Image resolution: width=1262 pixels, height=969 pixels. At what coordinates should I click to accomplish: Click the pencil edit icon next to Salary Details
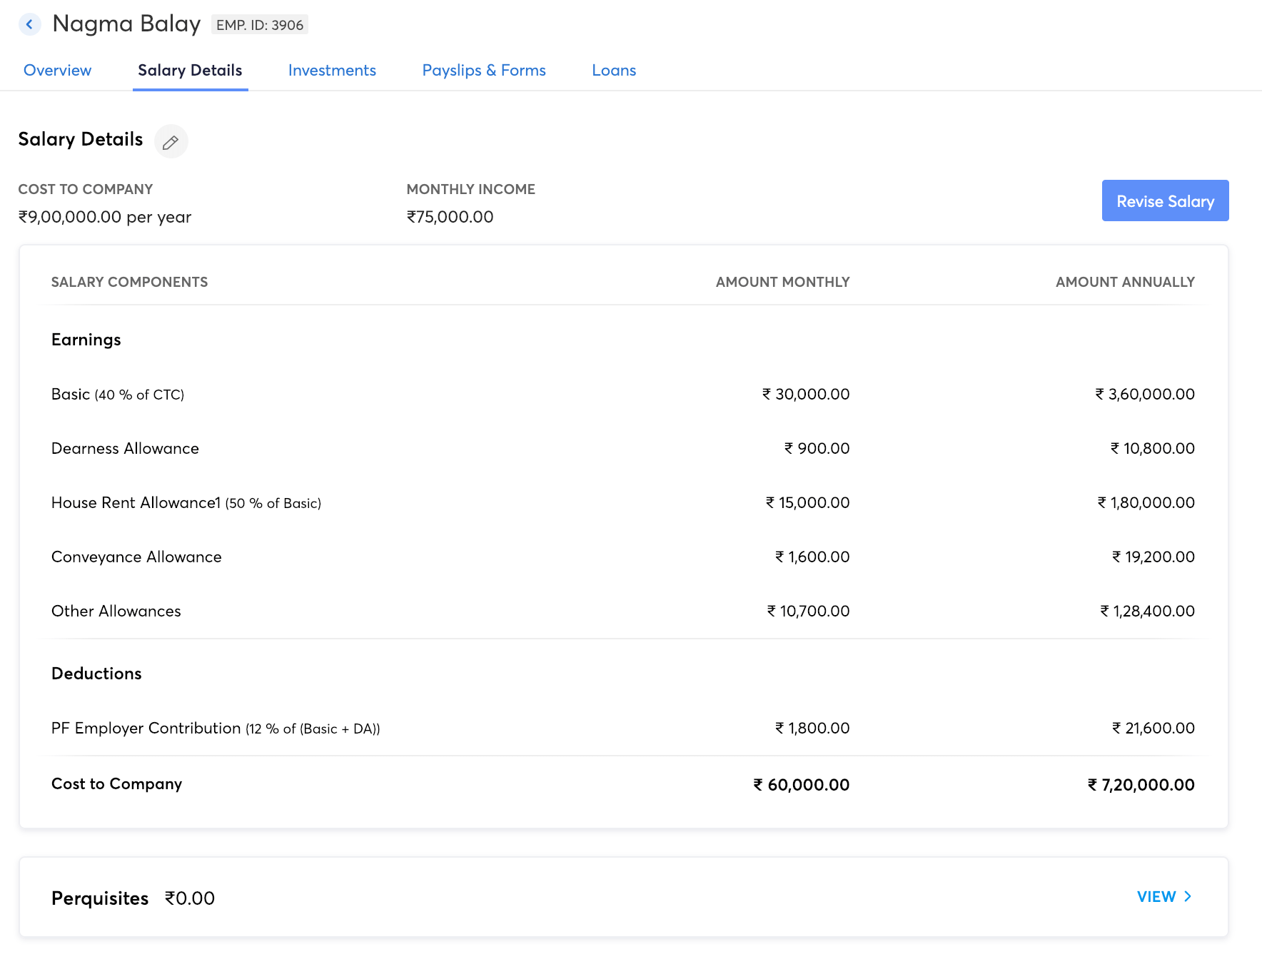click(171, 141)
